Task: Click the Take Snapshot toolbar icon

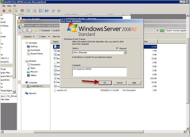Action: (x=28, y=11)
